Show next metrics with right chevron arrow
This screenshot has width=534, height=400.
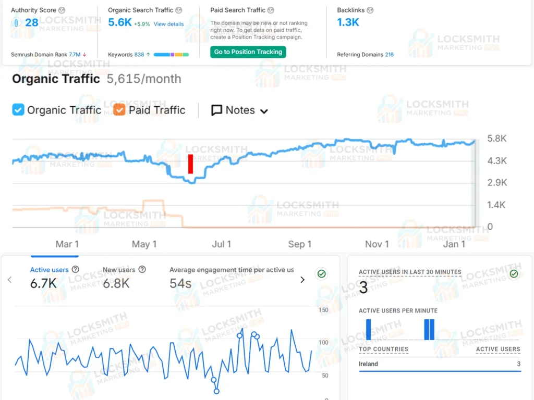point(302,280)
